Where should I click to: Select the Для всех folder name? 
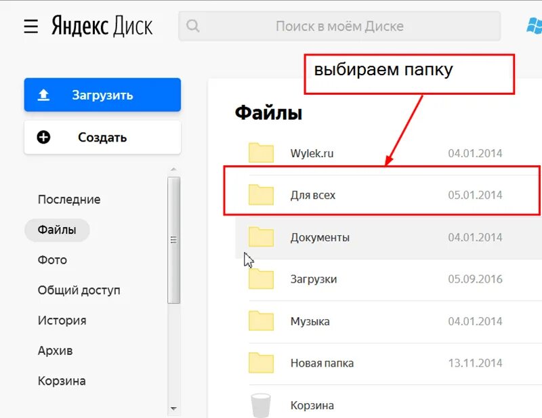coord(313,195)
